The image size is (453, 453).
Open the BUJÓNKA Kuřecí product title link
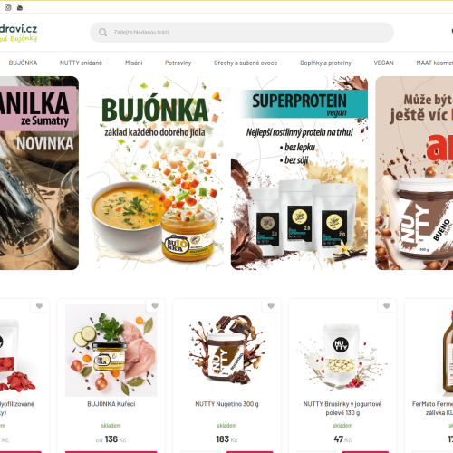[111, 404]
